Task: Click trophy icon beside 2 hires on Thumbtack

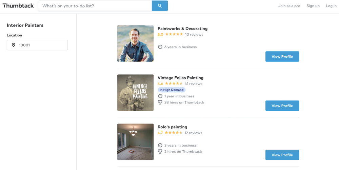Action: click(160, 152)
